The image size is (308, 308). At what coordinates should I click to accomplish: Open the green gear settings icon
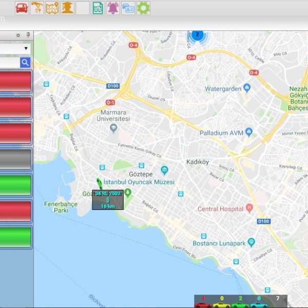(143, 8)
